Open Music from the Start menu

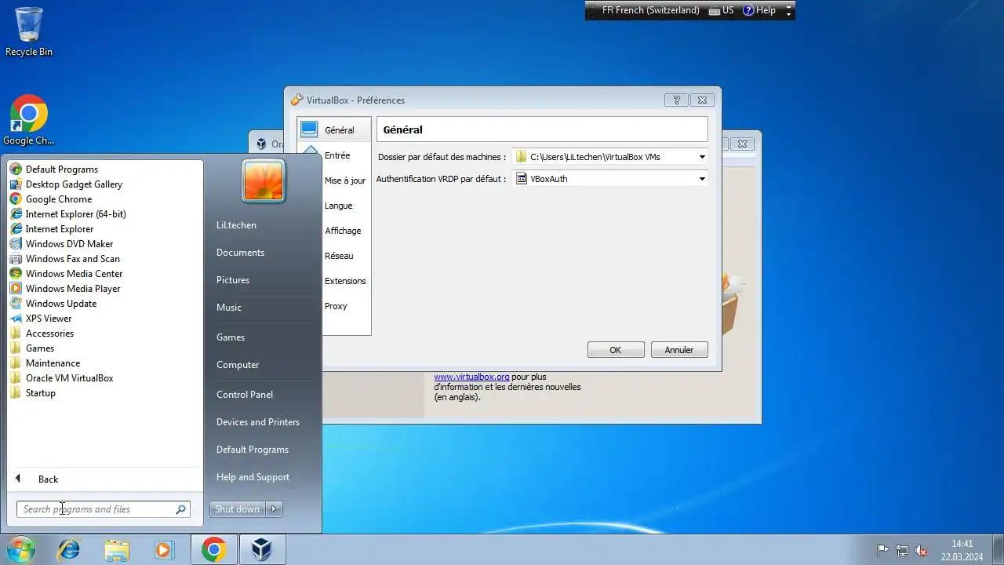pyautogui.click(x=229, y=308)
